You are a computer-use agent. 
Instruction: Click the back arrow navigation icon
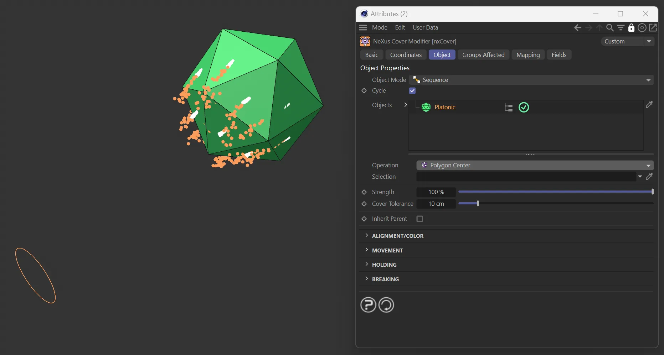578,28
